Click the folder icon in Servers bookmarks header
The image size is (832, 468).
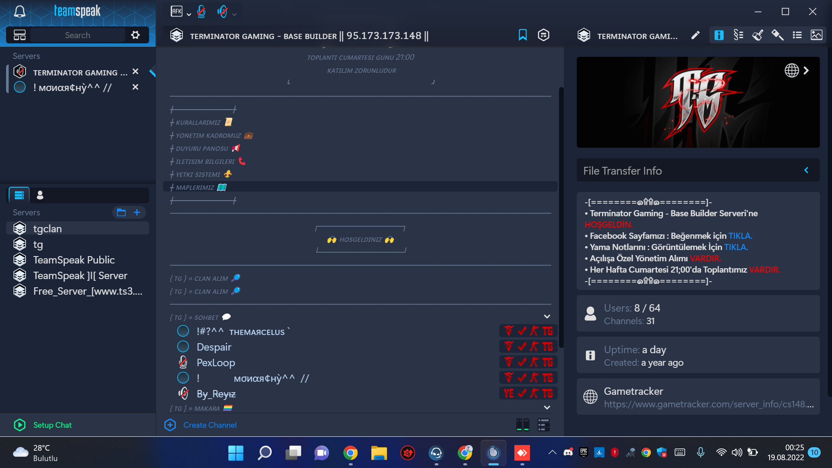tap(121, 212)
